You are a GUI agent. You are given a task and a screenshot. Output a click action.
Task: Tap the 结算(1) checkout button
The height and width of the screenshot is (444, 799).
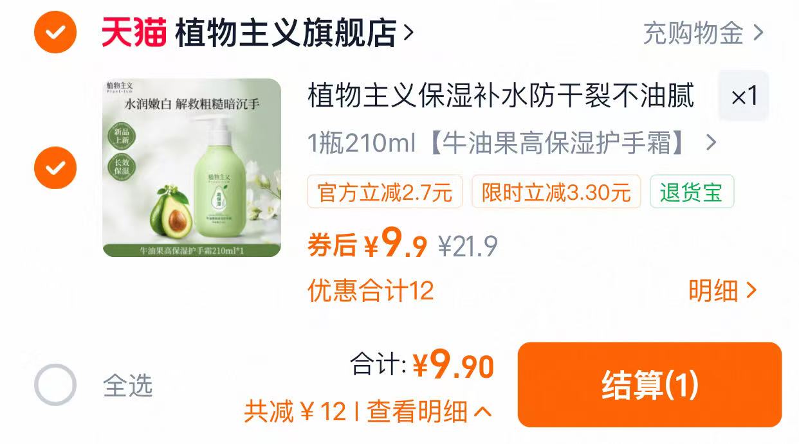click(x=650, y=385)
